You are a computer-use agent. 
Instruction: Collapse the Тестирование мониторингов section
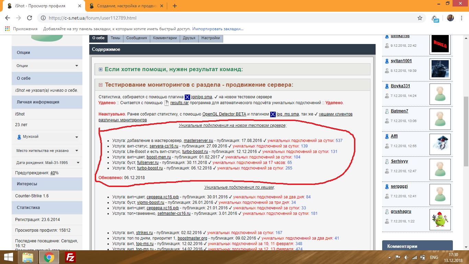[x=101, y=85]
